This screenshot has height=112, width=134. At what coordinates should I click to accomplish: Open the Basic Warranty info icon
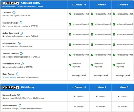(x=18, y=74)
